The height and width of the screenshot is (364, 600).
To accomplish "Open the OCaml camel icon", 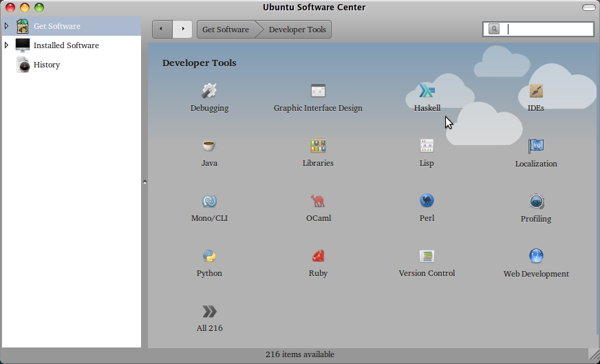I will (318, 201).
